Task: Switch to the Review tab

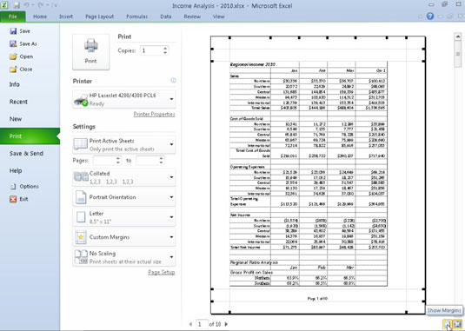Action: [x=192, y=17]
